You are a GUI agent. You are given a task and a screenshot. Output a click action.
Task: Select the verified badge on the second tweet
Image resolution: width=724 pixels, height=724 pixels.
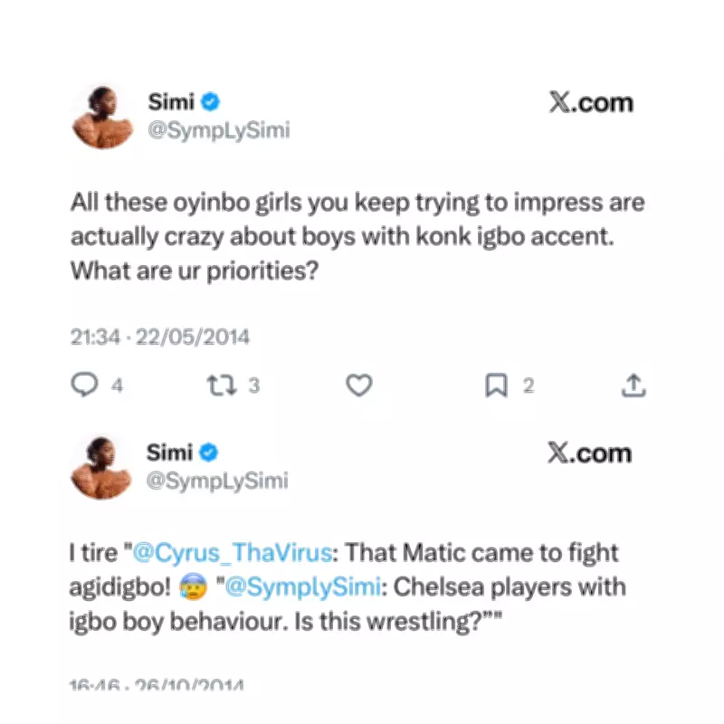click(209, 452)
